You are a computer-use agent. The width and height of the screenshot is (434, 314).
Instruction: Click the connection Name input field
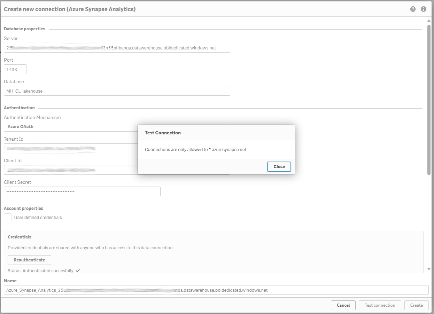tap(216, 290)
